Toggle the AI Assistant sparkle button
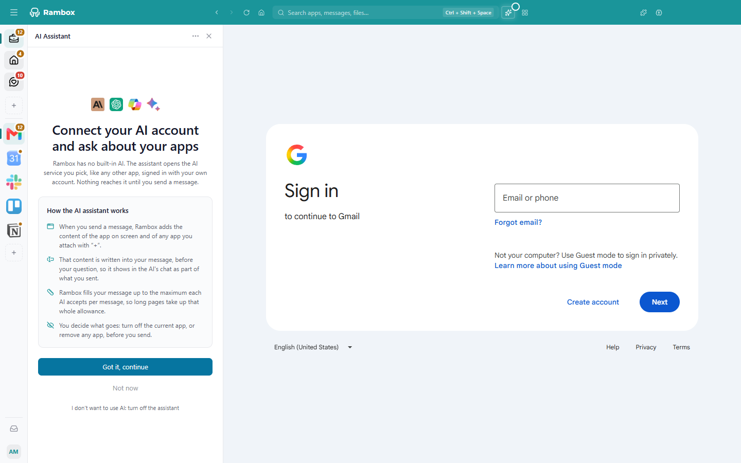Viewport: 741px width, 463px height. coord(508,12)
